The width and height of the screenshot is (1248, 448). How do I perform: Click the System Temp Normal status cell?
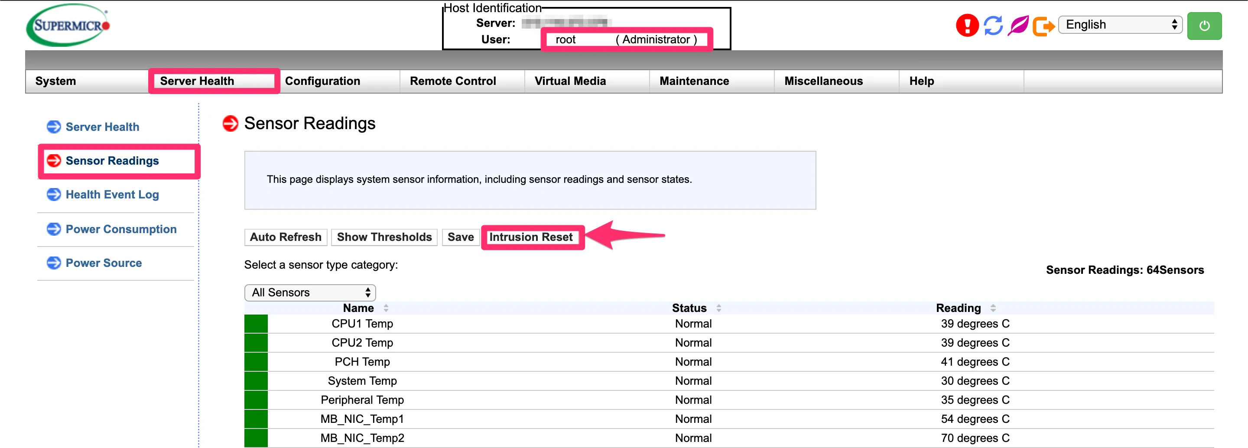pos(693,381)
